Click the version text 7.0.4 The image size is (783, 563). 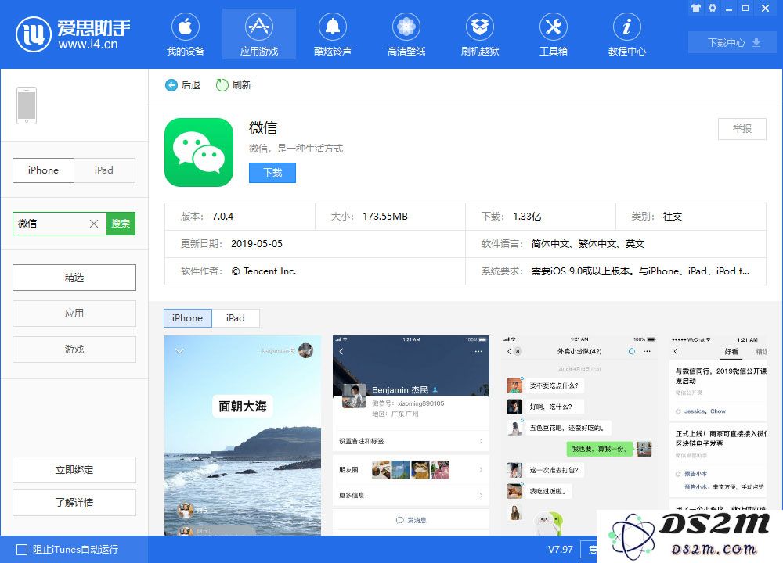222,217
